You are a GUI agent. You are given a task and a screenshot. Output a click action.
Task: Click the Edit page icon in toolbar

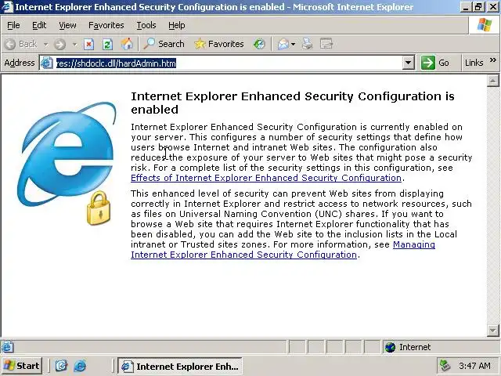(x=326, y=44)
